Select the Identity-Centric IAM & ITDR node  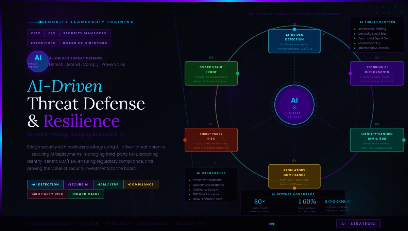377,140
